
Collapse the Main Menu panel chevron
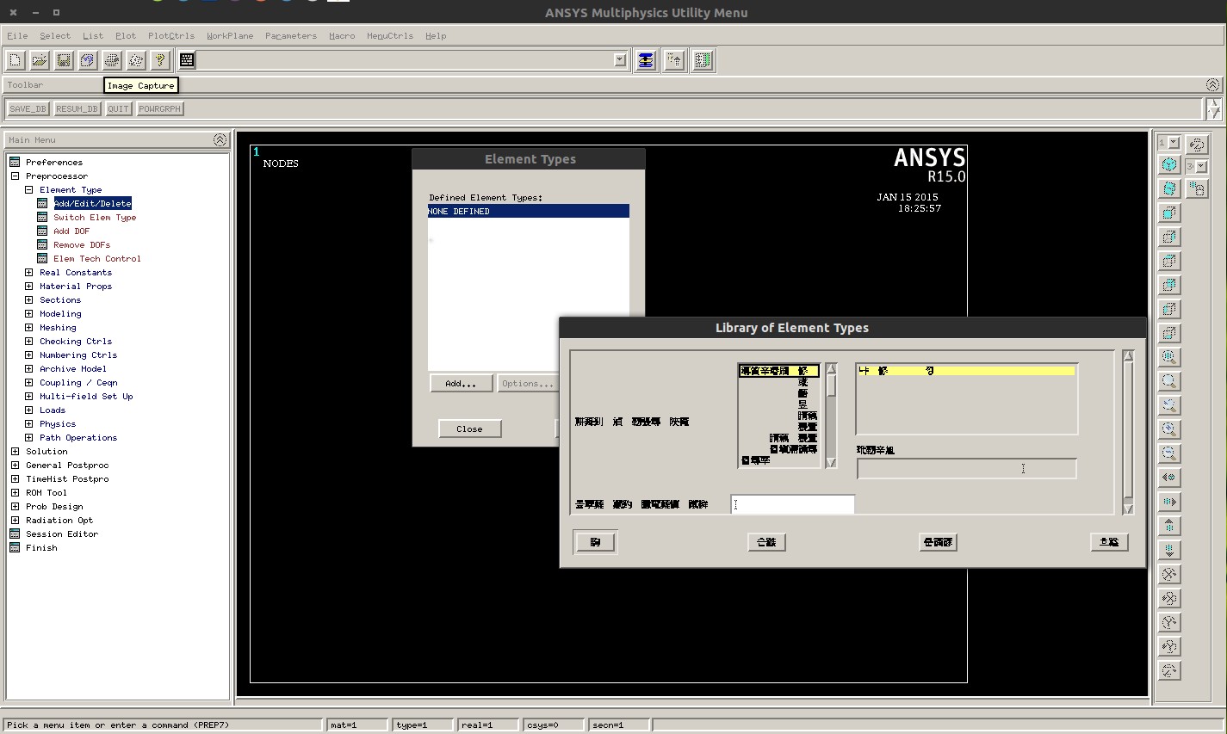[x=220, y=139]
